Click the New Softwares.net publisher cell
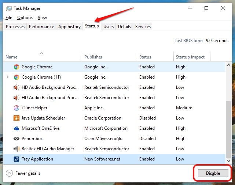235x185 pixels. [x=102, y=159]
